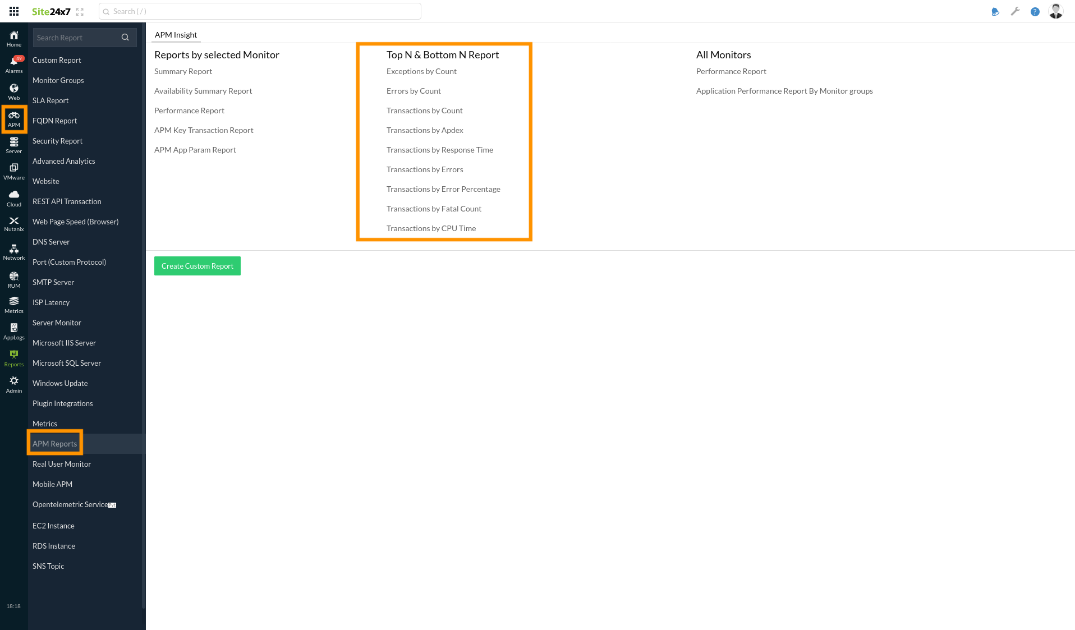
Task: Open help using the question mark icon
Action: 1035,11
